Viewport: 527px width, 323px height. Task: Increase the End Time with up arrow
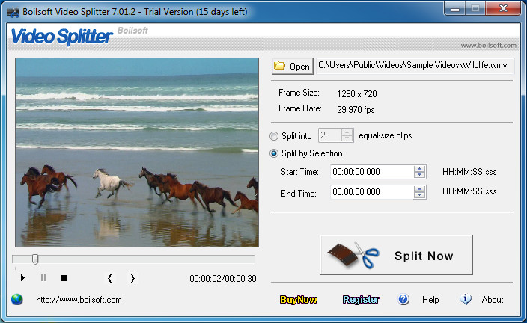tap(420, 188)
